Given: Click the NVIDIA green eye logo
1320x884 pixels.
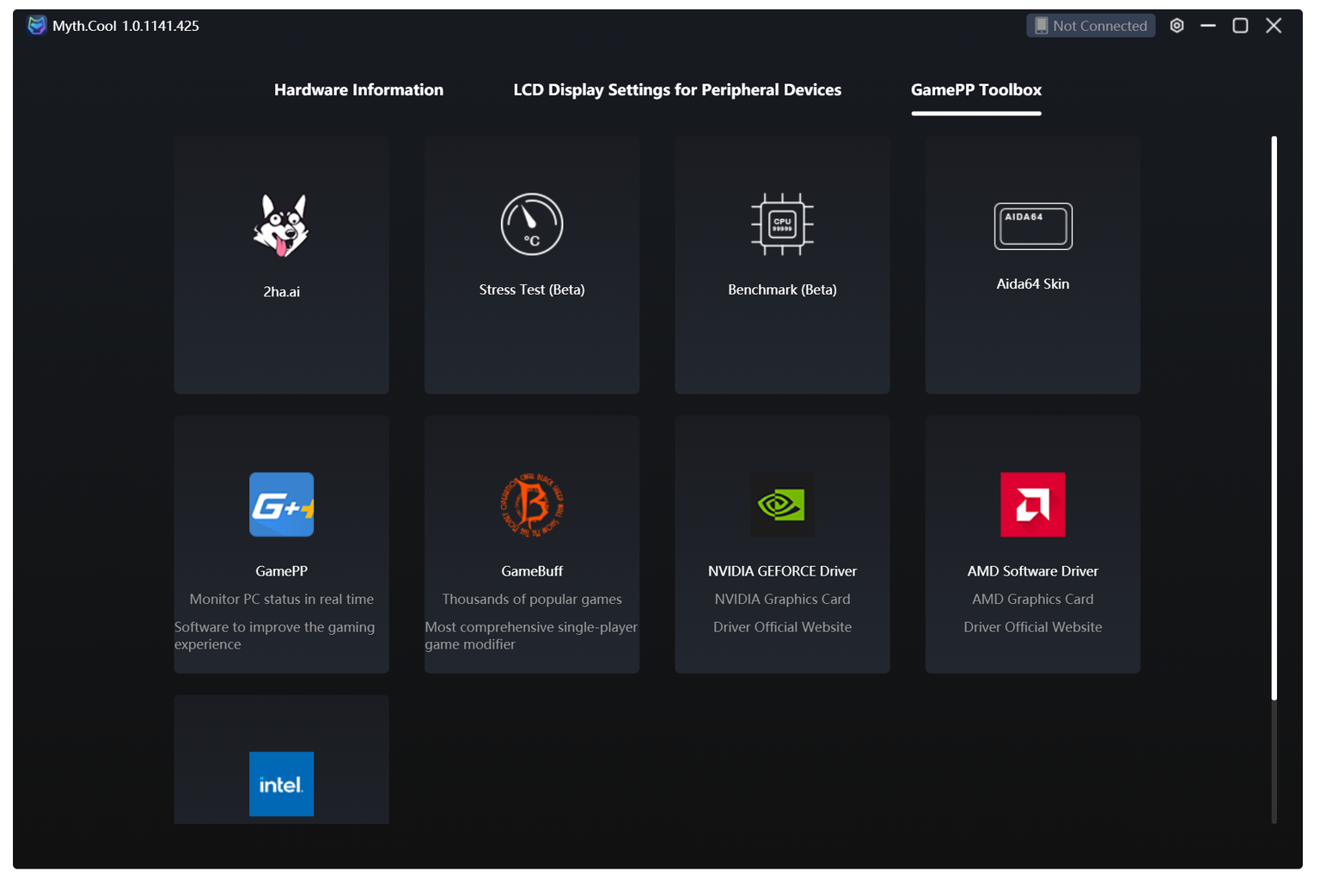Looking at the screenshot, I should coord(782,504).
